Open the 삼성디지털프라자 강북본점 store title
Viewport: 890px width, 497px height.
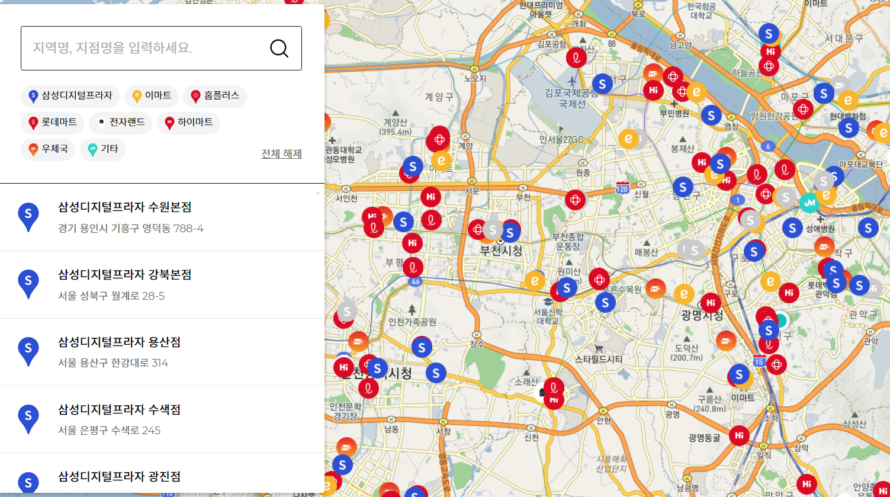pos(124,275)
